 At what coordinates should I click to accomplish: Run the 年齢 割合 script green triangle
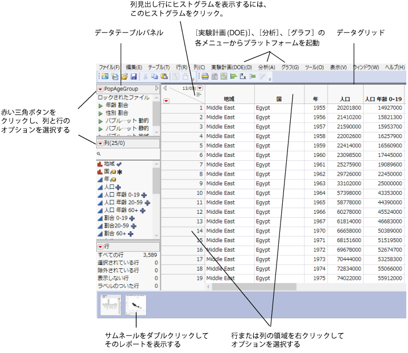pyautogui.click(x=101, y=106)
